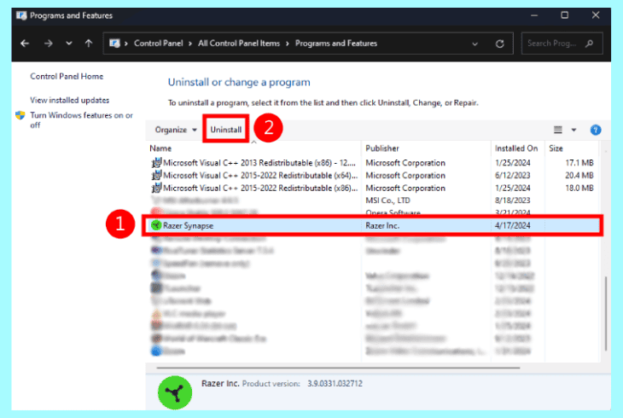Open View installed updates
This screenshot has height=418, width=623.
point(69,100)
